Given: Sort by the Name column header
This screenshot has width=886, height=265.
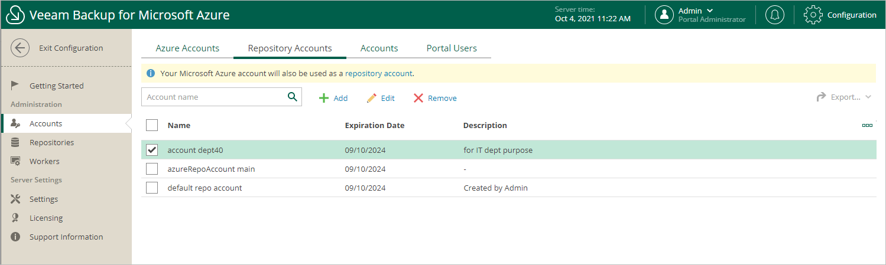Looking at the screenshot, I should (179, 125).
